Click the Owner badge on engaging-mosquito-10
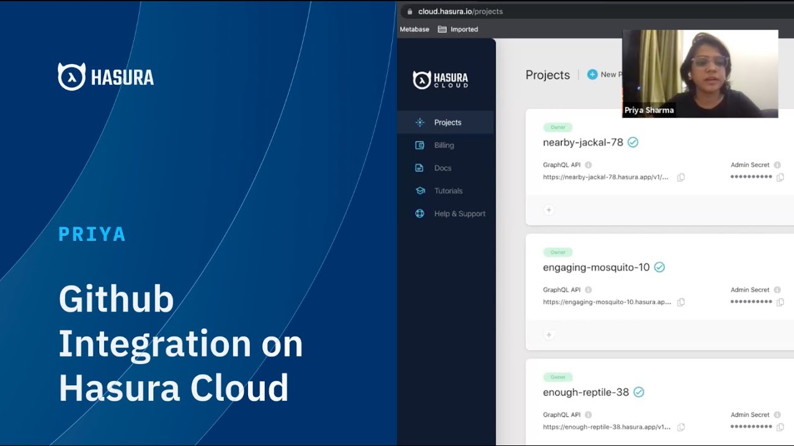 (558, 252)
